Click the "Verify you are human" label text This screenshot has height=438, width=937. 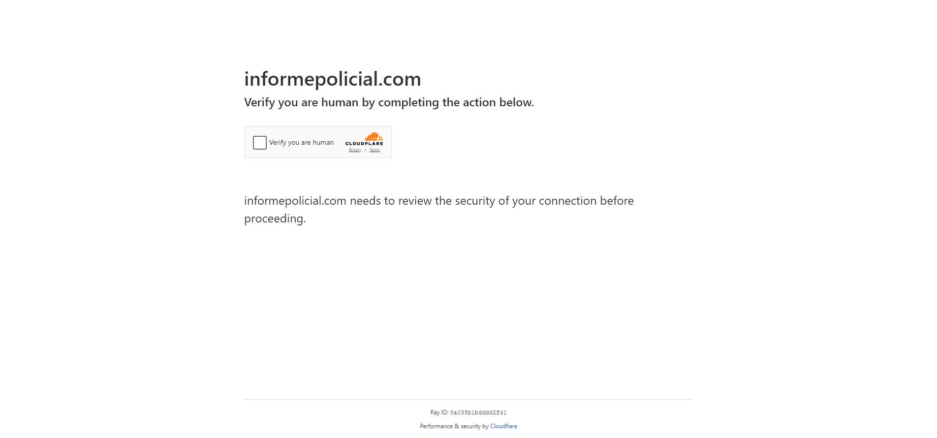[x=301, y=143]
